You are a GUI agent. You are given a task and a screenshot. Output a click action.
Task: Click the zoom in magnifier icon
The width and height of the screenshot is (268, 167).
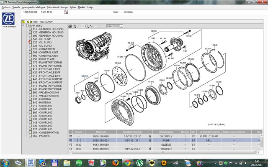(x=75, y=26)
